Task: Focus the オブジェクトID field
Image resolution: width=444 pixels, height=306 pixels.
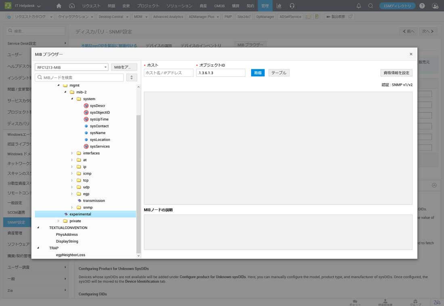Action: 220,73
